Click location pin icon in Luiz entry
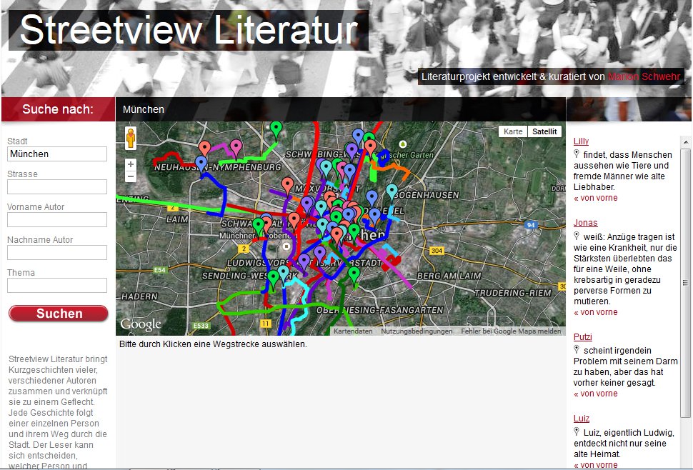The image size is (693, 470). (x=577, y=431)
